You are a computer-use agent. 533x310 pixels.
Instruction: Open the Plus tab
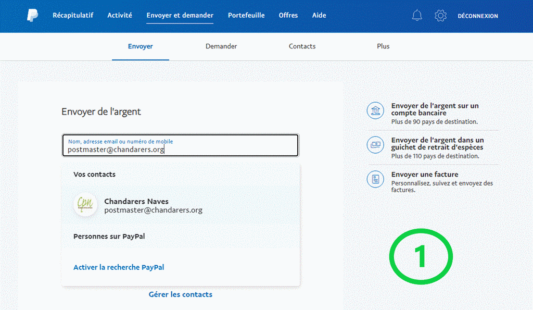click(x=383, y=46)
